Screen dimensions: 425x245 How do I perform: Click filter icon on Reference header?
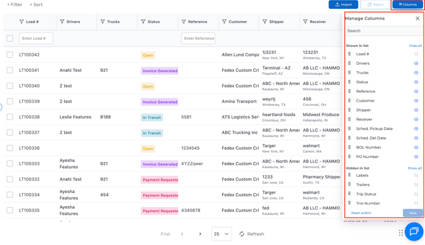tap(184, 22)
